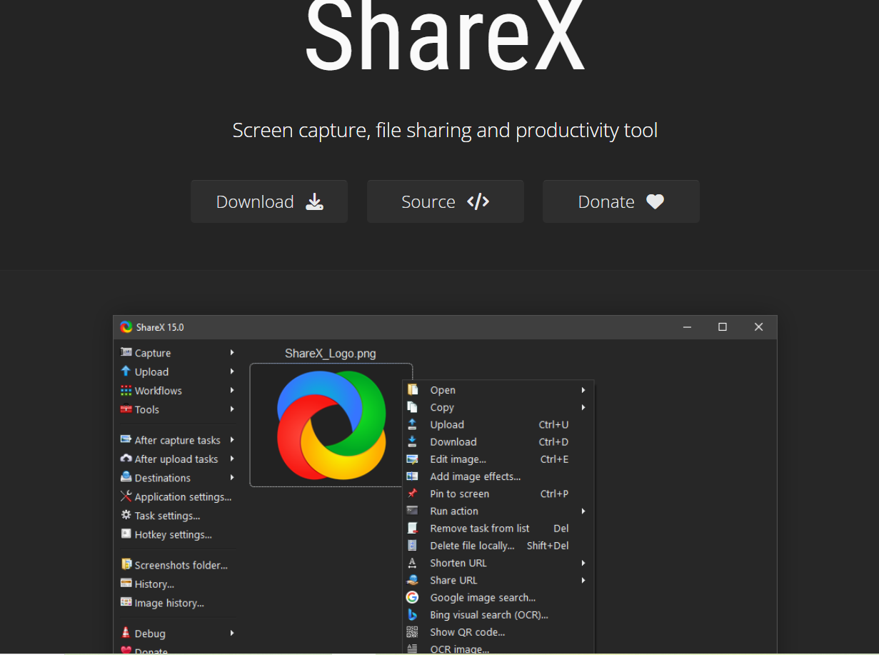
Task: Click the Workflows grid icon
Action: tap(126, 391)
